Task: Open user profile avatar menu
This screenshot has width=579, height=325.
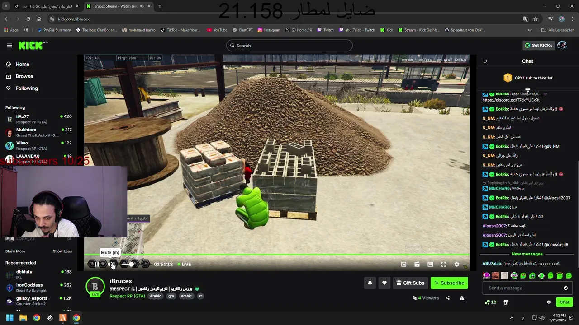Action: pyautogui.click(x=562, y=45)
